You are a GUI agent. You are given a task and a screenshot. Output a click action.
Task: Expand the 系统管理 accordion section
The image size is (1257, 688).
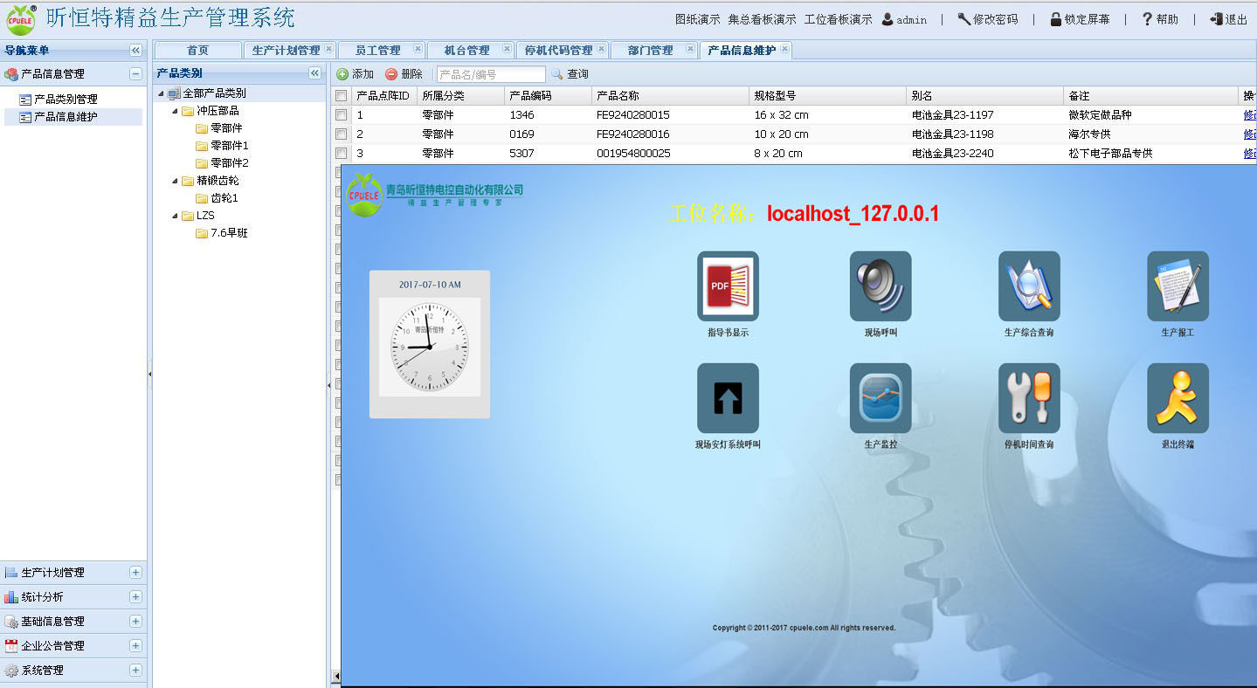click(135, 671)
